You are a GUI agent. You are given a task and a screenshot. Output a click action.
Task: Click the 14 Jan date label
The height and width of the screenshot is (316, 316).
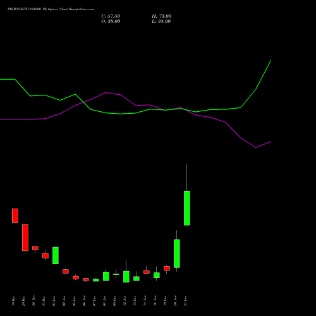[x=145, y=301]
